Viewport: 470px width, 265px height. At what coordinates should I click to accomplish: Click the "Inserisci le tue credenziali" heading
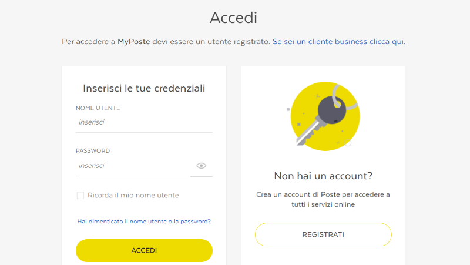pos(144,89)
